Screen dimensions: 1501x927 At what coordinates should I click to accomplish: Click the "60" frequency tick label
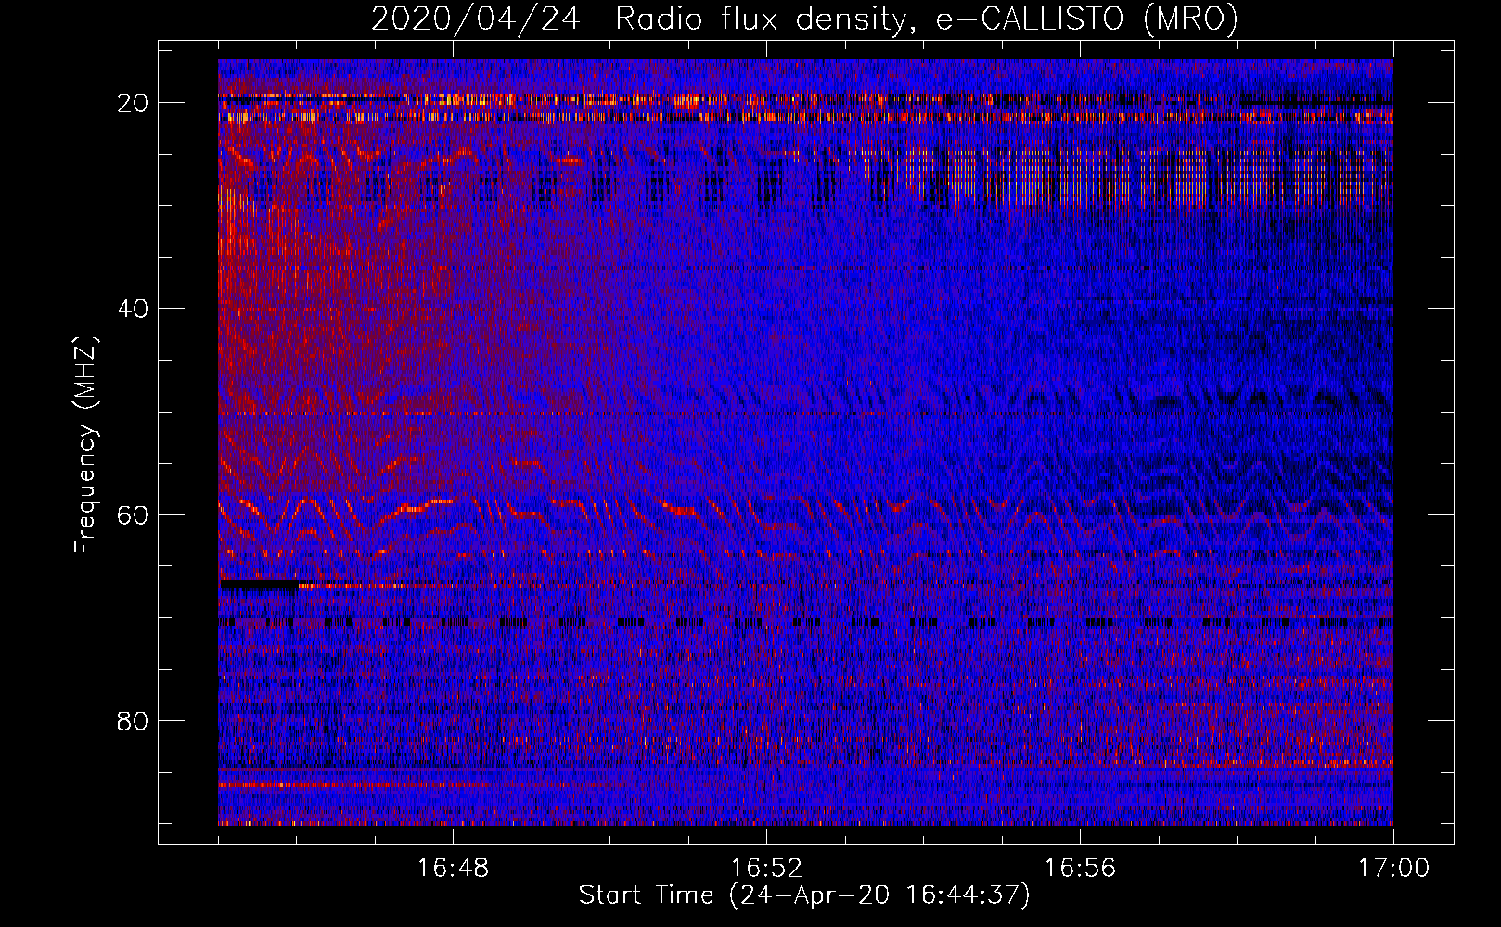134,515
